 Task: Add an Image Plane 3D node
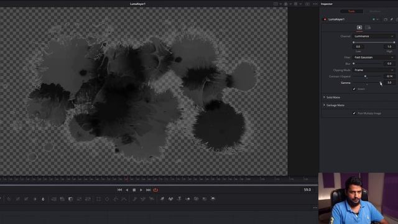tap(162, 199)
